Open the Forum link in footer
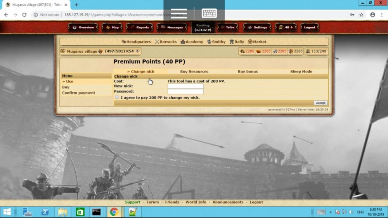The image size is (388, 218). point(152,202)
